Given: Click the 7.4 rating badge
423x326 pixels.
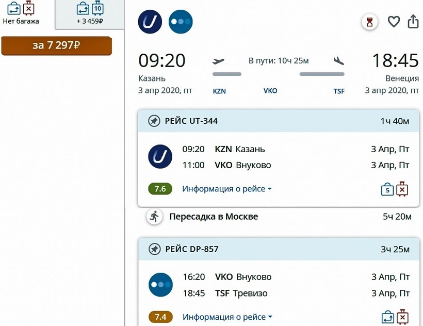Looking at the screenshot, I should coord(160,317).
